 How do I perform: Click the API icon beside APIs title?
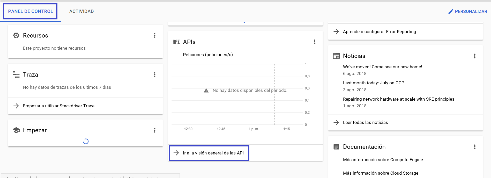click(176, 42)
